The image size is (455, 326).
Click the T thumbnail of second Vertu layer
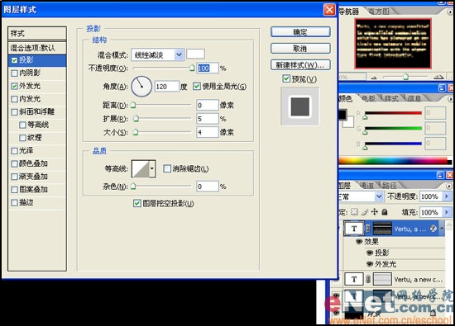[354, 280]
